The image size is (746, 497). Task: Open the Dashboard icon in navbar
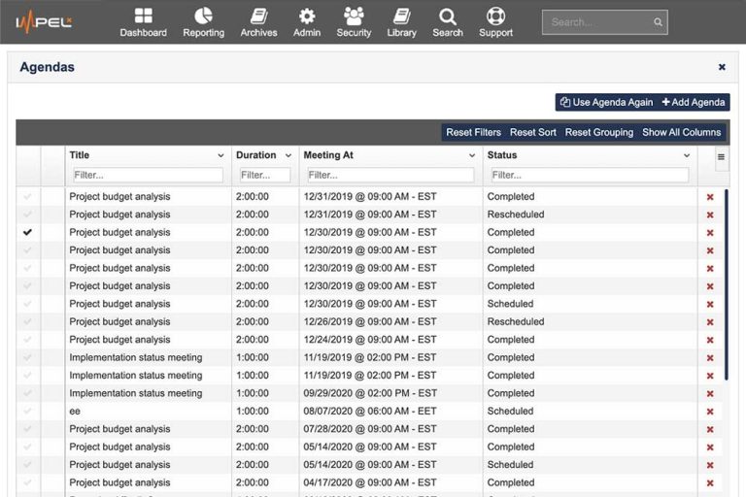pyautogui.click(x=143, y=16)
